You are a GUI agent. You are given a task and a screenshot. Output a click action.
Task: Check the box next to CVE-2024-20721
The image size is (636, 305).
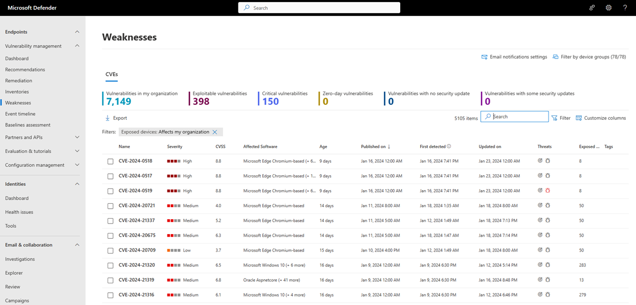click(x=110, y=206)
